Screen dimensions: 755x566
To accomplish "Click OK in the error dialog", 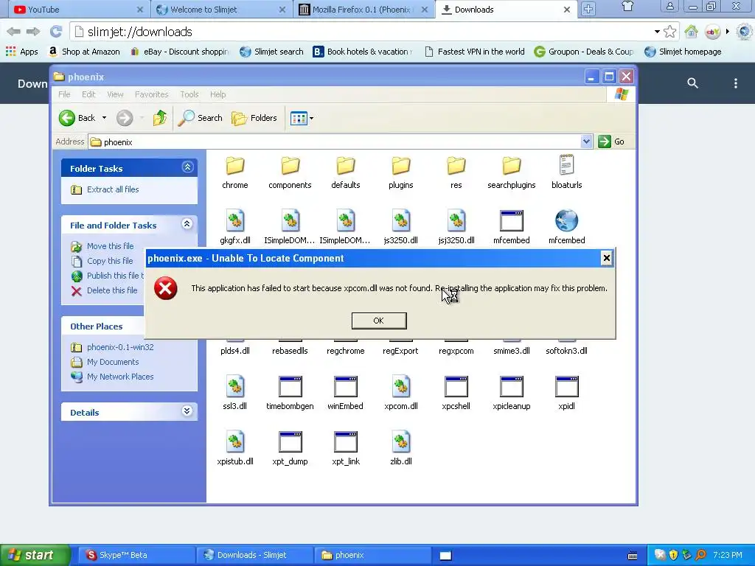I will [379, 321].
